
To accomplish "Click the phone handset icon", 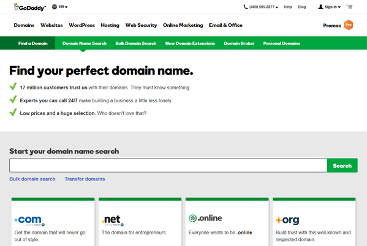I will [246, 7].
